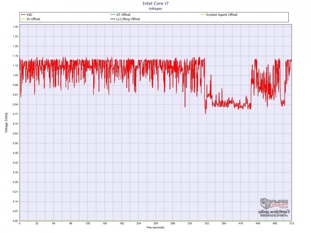Click the 448 x-axis tick label
311x233 pixels.
258,223
